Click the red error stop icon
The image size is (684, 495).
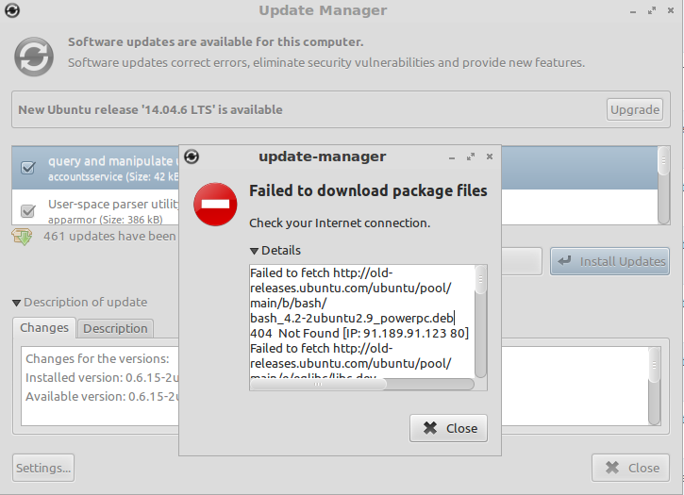215,205
